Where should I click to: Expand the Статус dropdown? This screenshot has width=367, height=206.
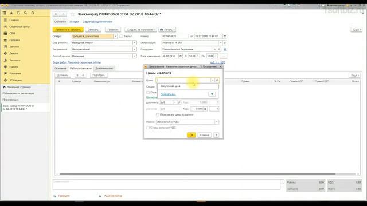click(115, 37)
